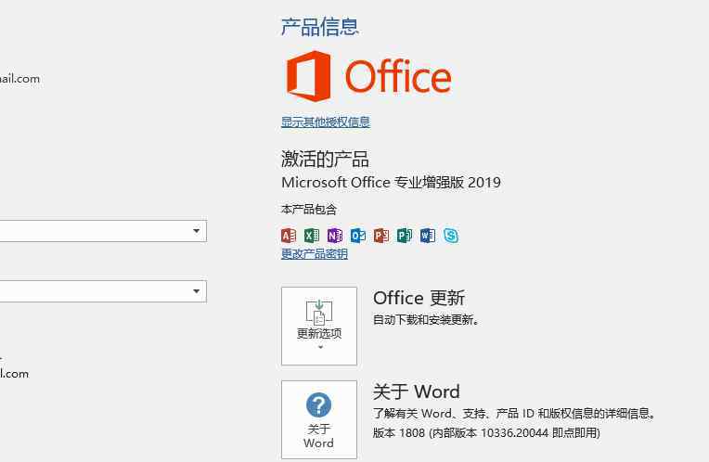The height and width of the screenshot is (462, 709).
Task: Click the Excel app icon
Action: coord(312,236)
